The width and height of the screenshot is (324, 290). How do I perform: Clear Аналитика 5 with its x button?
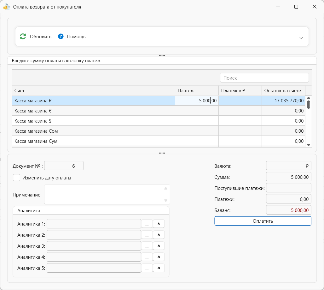pos(159,268)
